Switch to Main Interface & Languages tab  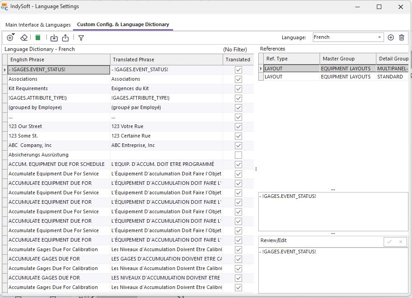click(x=38, y=25)
